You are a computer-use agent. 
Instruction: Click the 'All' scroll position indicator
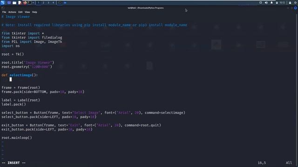point(289,163)
